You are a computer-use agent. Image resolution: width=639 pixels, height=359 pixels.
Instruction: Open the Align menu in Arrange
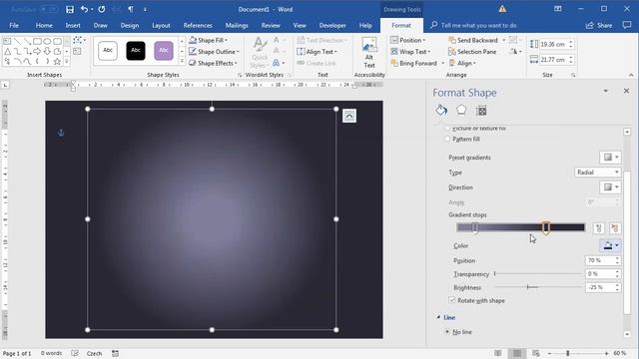[462, 63]
